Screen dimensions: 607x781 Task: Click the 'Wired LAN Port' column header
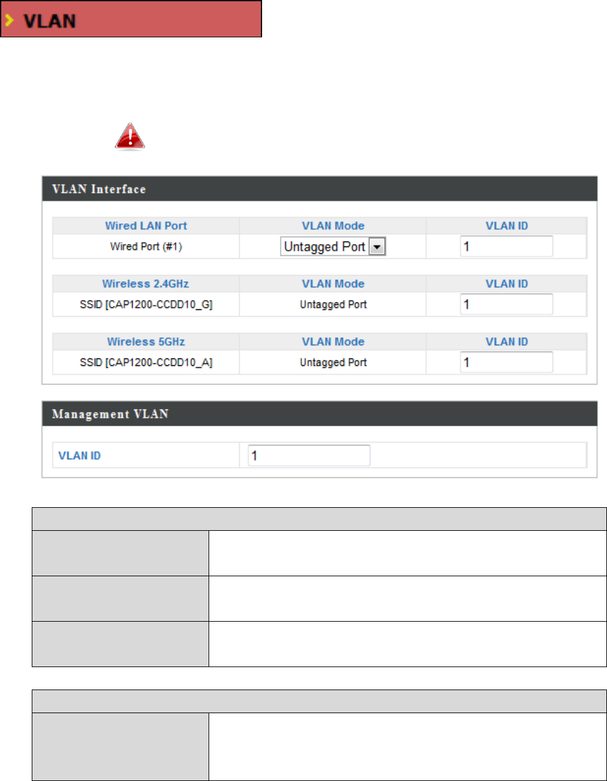click(x=146, y=225)
